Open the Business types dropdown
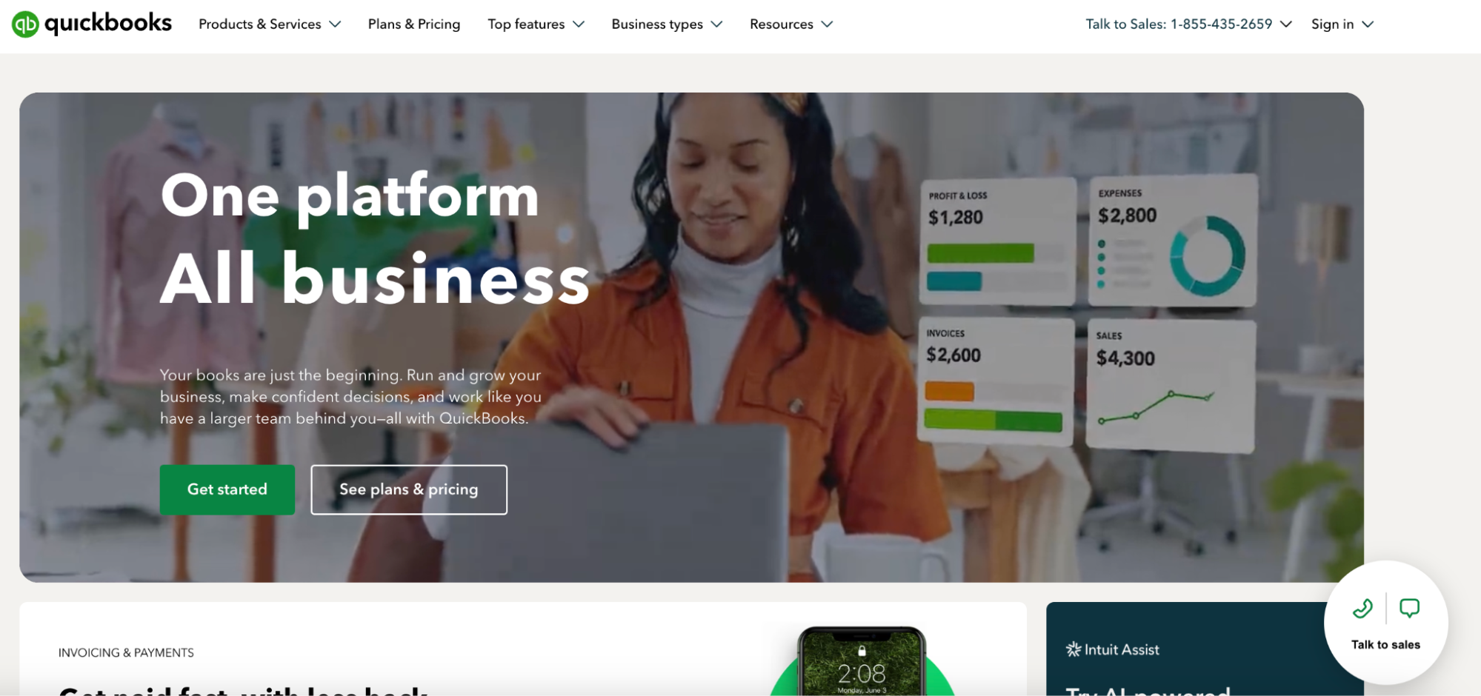 [667, 24]
